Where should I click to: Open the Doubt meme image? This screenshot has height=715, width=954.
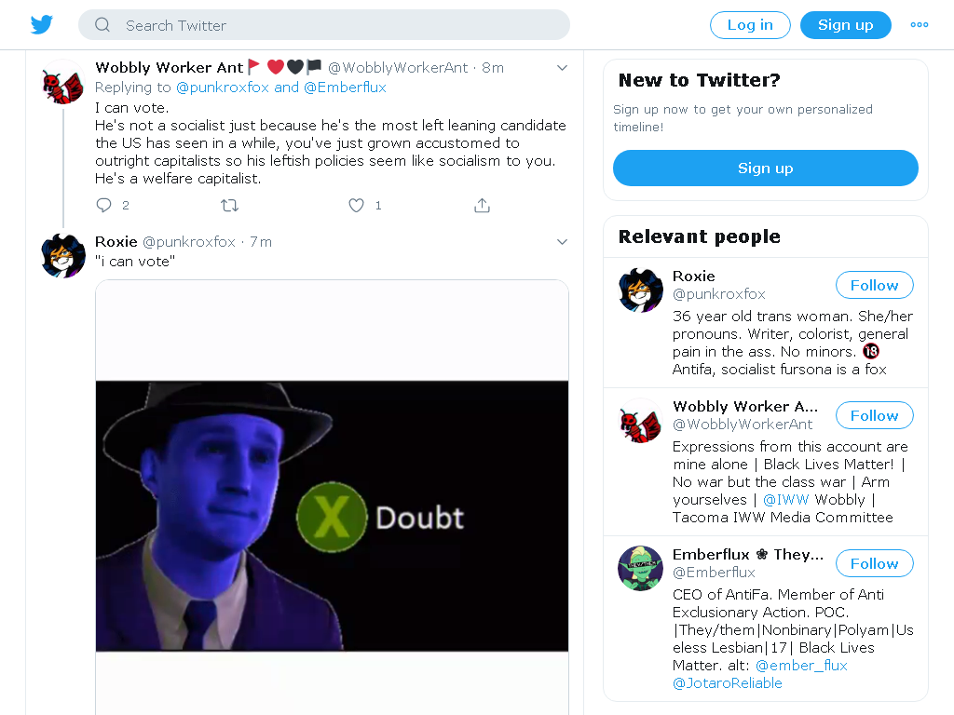point(333,516)
